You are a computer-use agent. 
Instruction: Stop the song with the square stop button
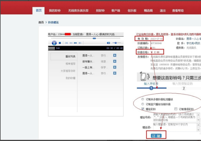tap(60, 43)
